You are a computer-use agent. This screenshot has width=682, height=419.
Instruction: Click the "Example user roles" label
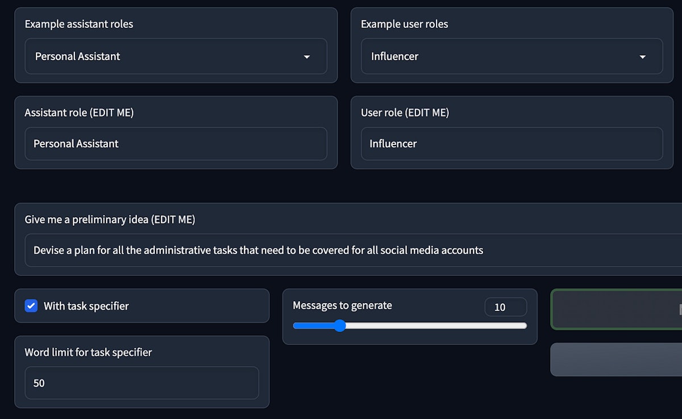pos(404,24)
